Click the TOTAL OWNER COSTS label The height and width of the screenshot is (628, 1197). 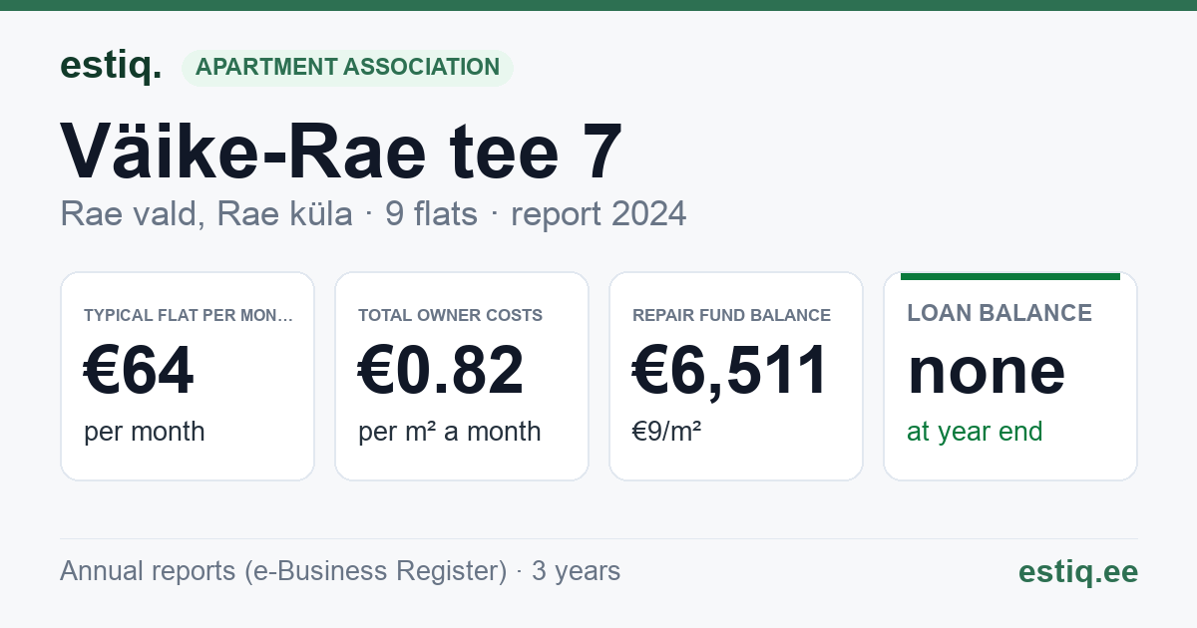pyautogui.click(x=451, y=315)
